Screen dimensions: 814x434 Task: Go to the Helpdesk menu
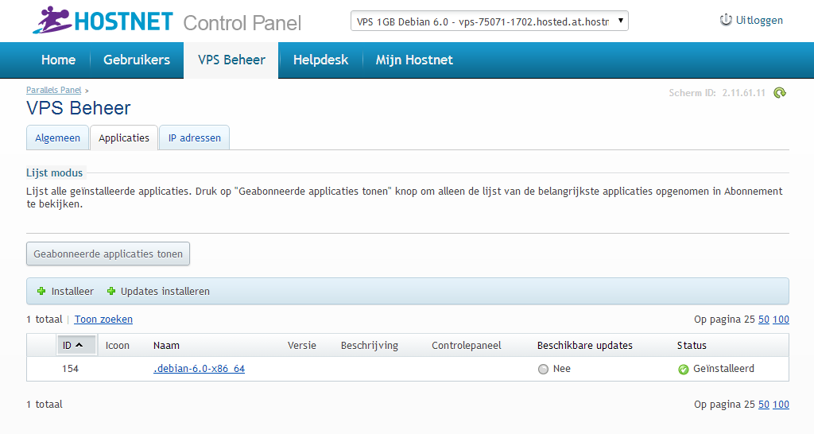pos(320,60)
